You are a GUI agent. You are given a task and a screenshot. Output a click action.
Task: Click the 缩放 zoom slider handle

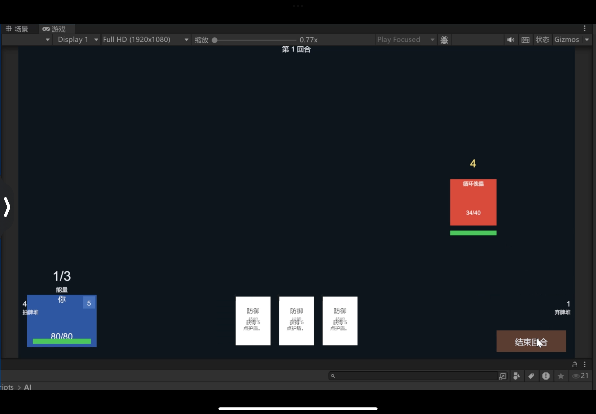tap(214, 40)
